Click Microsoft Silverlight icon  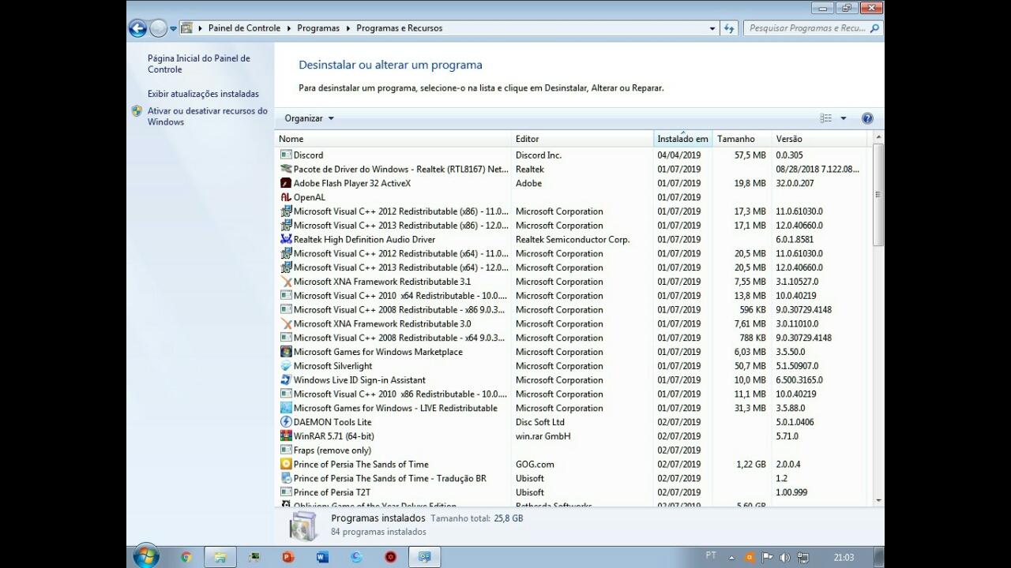(286, 366)
